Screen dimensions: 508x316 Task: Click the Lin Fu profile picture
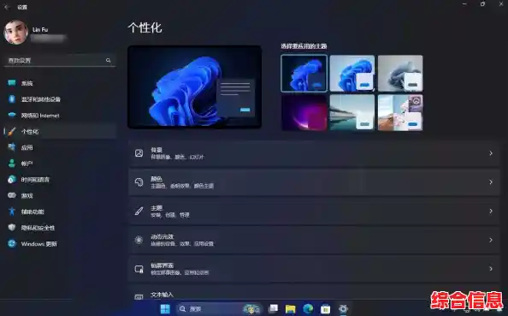[x=15, y=33]
